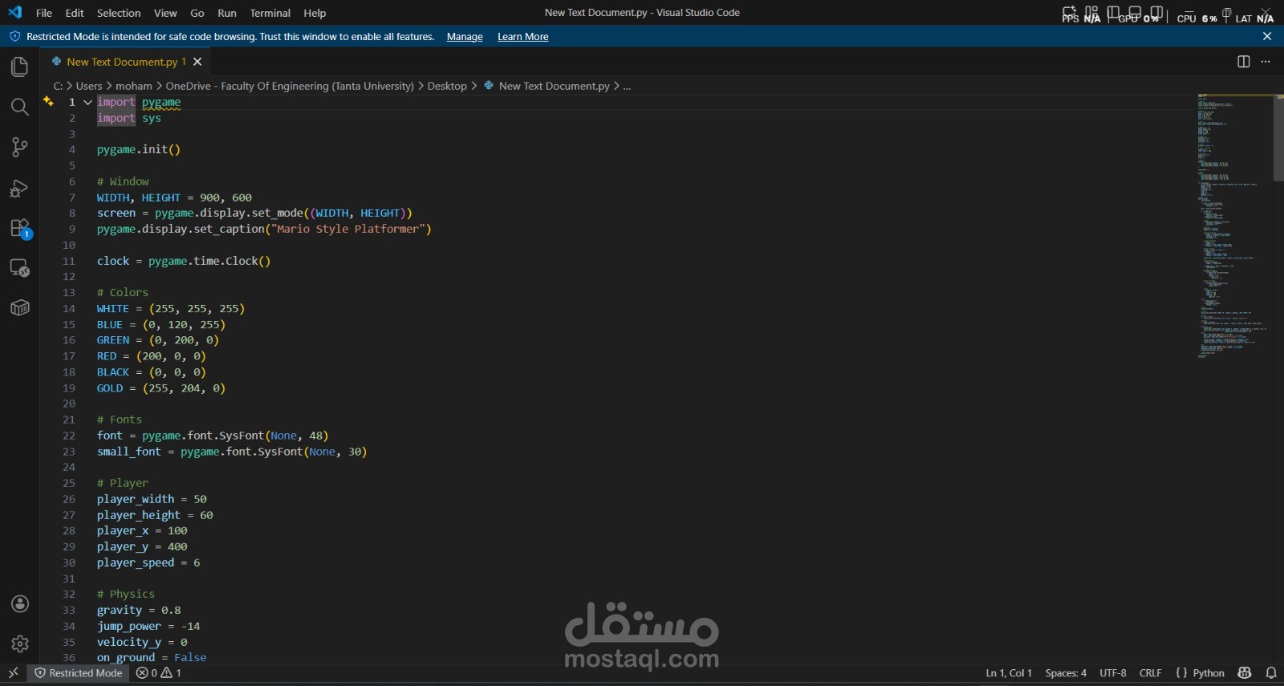The height and width of the screenshot is (686, 1284).
Task: Click the GOLD color definition line
Action: [x=161, y=388]
